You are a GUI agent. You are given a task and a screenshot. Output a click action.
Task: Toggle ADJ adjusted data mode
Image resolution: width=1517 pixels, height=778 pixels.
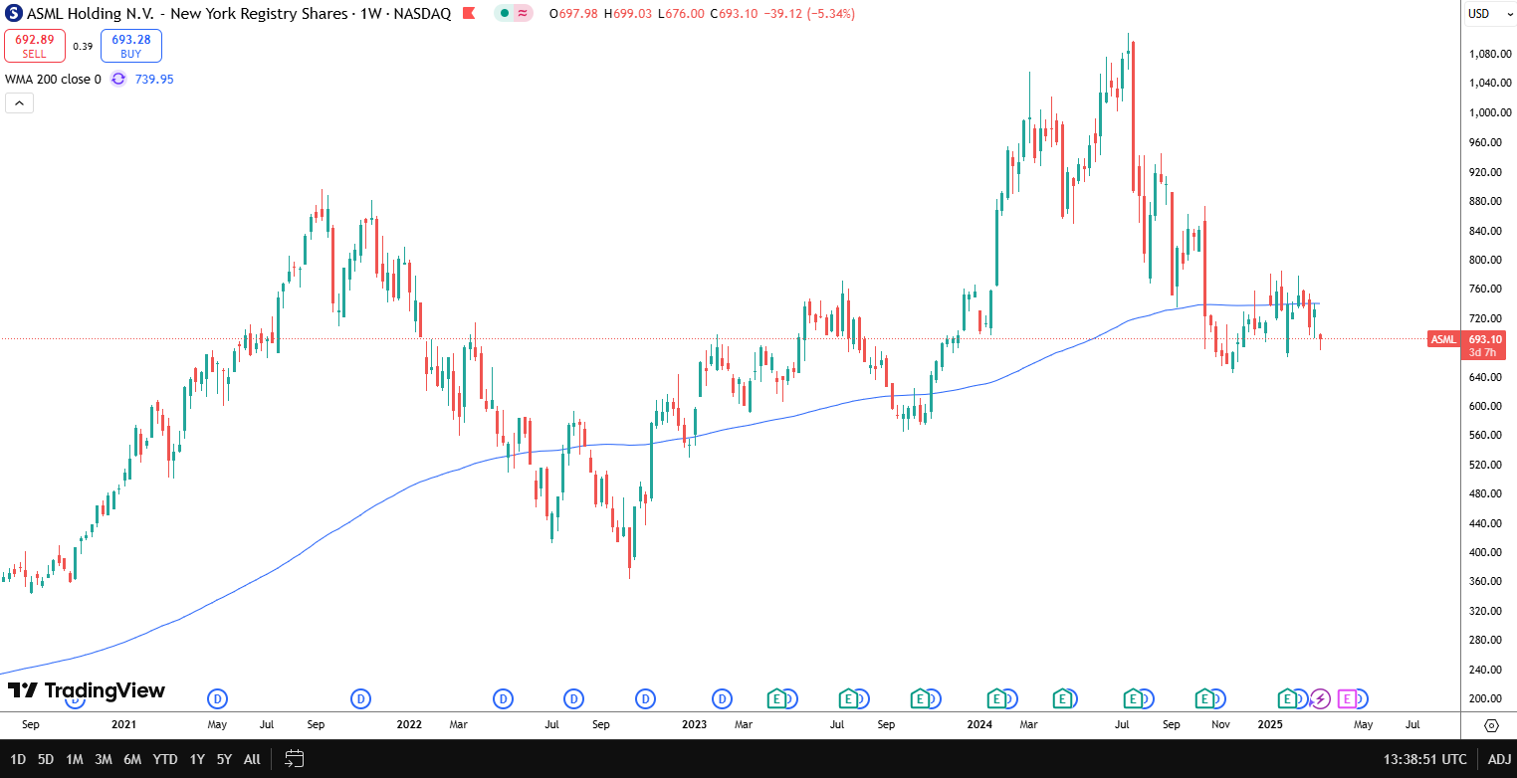[x=1498, y=758]
